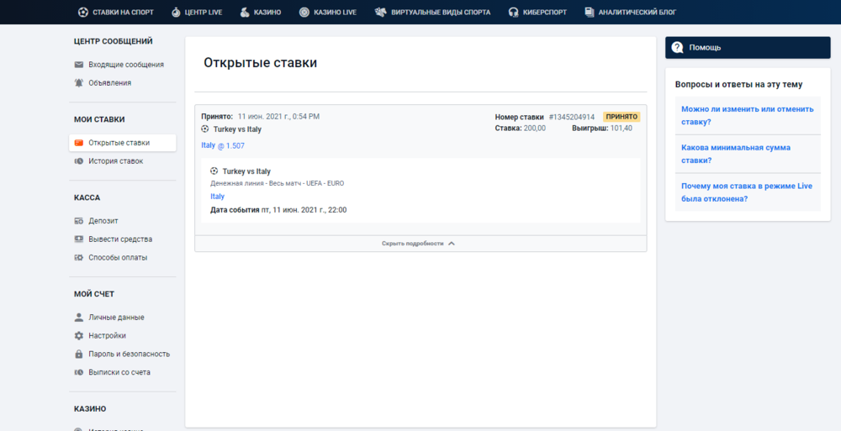Open FAQ Можно ли изменить или отменить ставку
Viewport: 841px width, 431px height.
(747, 115)
